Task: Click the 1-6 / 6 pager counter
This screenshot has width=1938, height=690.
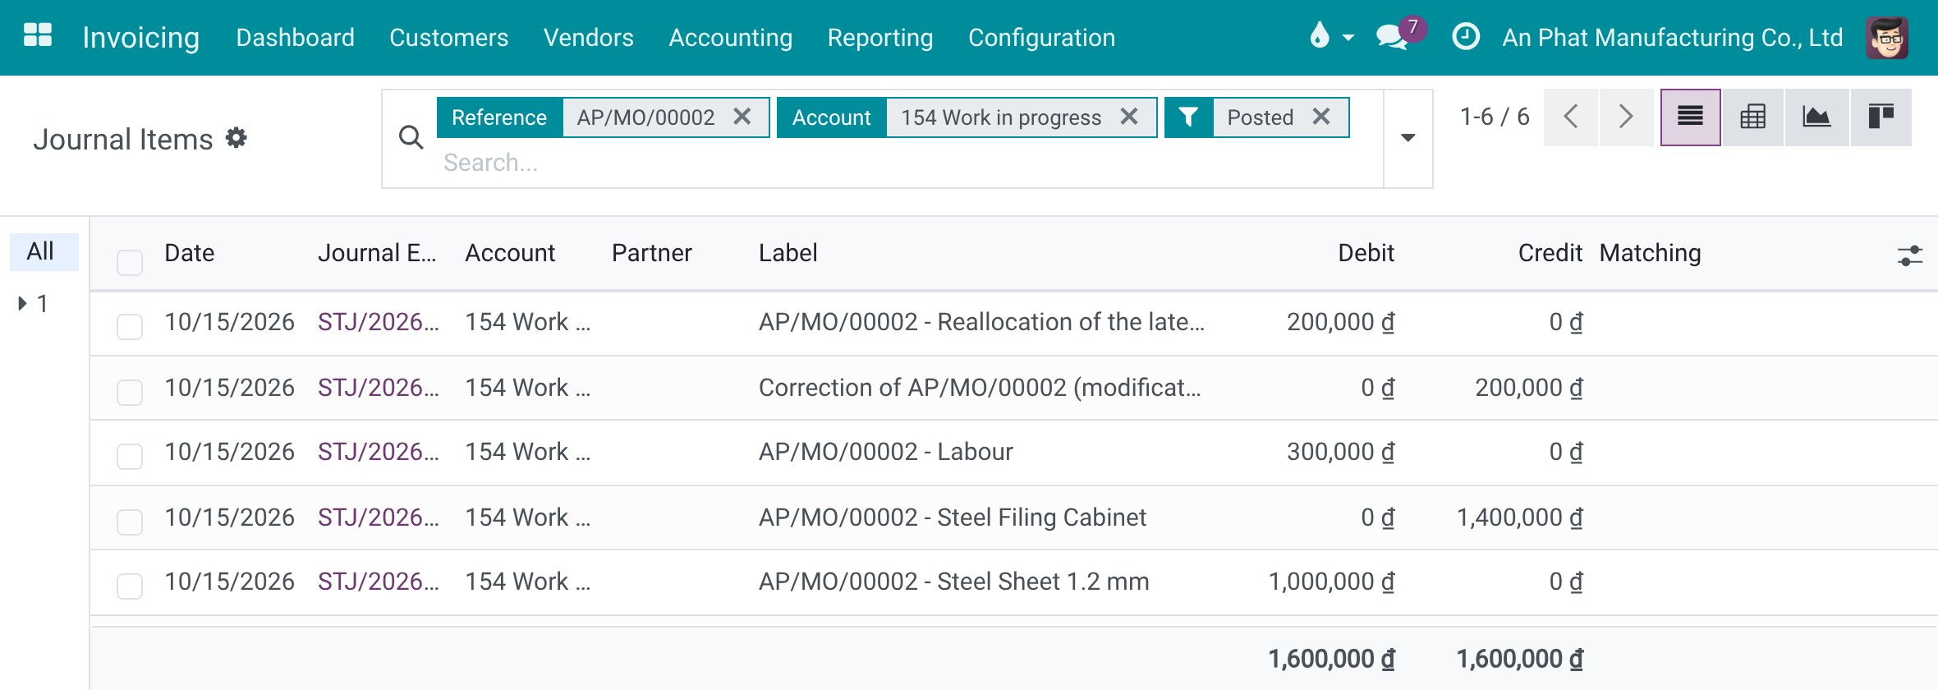Action: [1495, 117]
